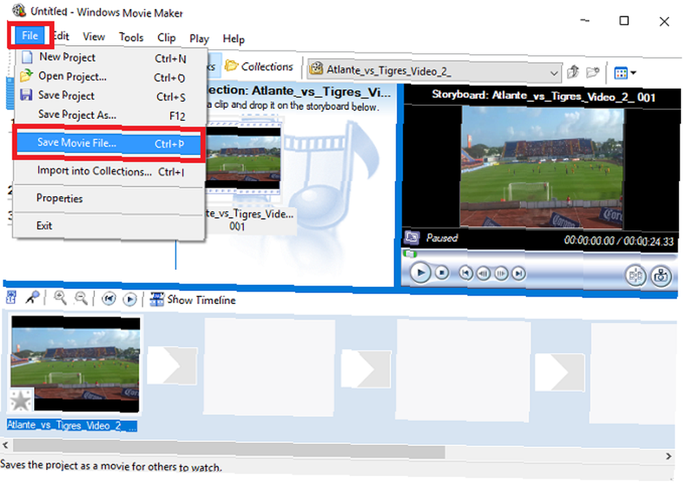Click the rewind storyboard icon
The height and width of the screenshot is (483, 683).
click(x=109, y=299)
